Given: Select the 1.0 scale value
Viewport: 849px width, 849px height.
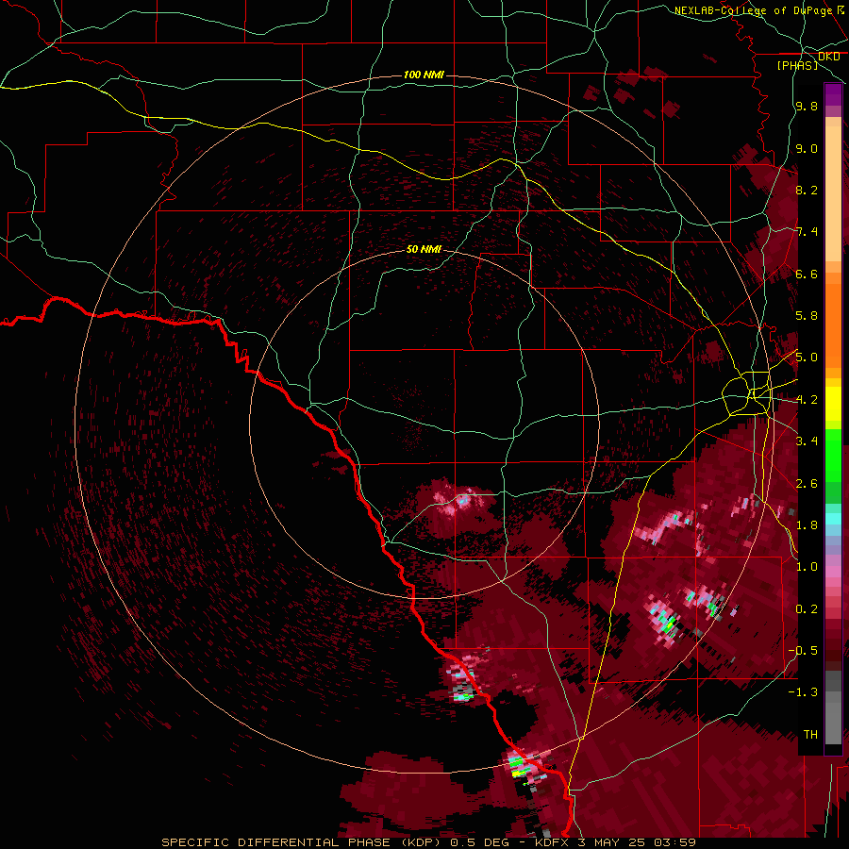Looking at the screenshot, I should click(807, 567).
